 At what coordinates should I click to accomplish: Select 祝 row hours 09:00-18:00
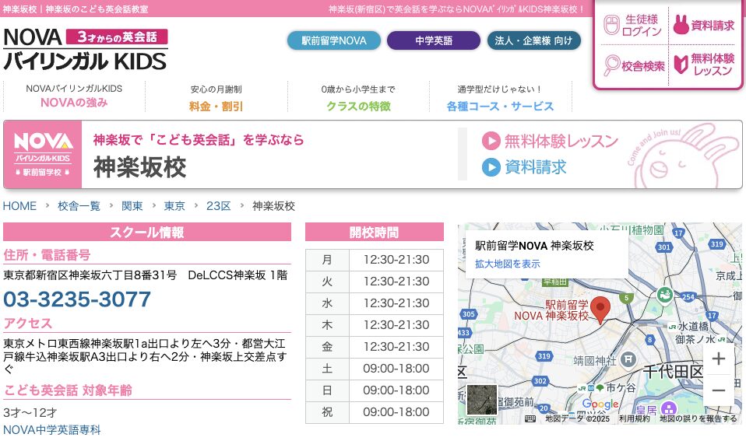tap(396, 412)
